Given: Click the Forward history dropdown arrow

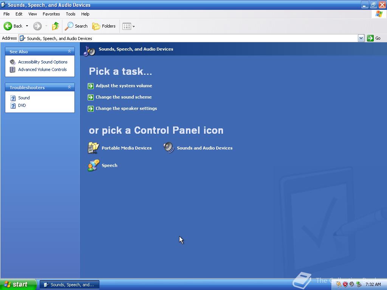Looking at the screenshot, I should [46, 26].
